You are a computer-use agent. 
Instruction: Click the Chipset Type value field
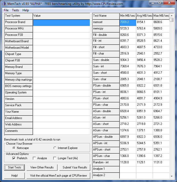[x=61, y=55]
